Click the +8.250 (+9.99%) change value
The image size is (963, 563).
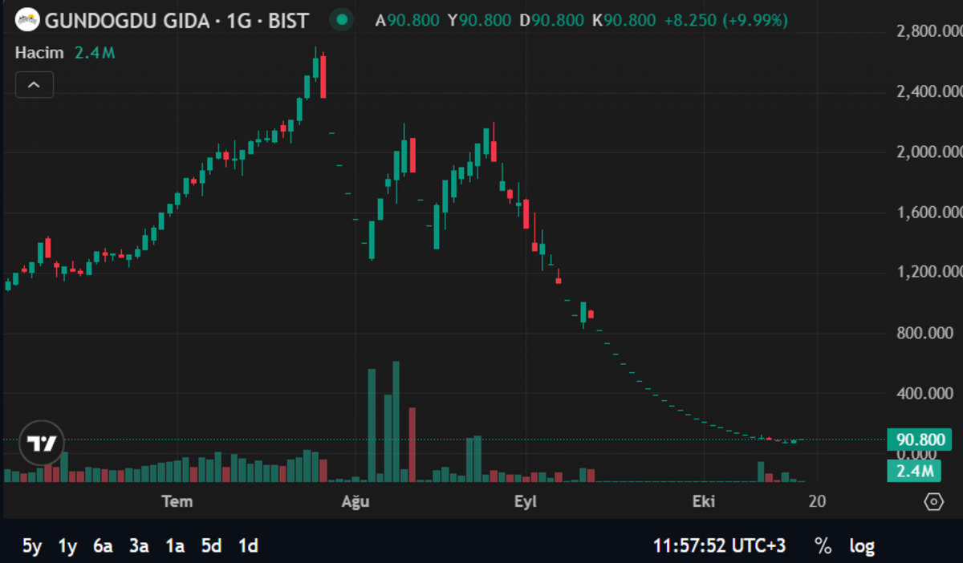pyautogui.click(x=726, y=20)
